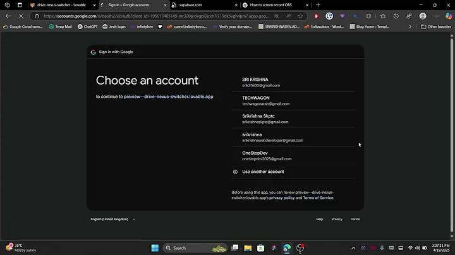The width and height of the screenshot is (455, 255).
Task: Click the page vertical scrollbar
Action: pyautogui.click(x=451, y=134)
